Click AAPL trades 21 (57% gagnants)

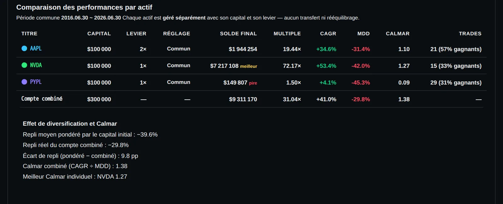[x=456, y=49]
